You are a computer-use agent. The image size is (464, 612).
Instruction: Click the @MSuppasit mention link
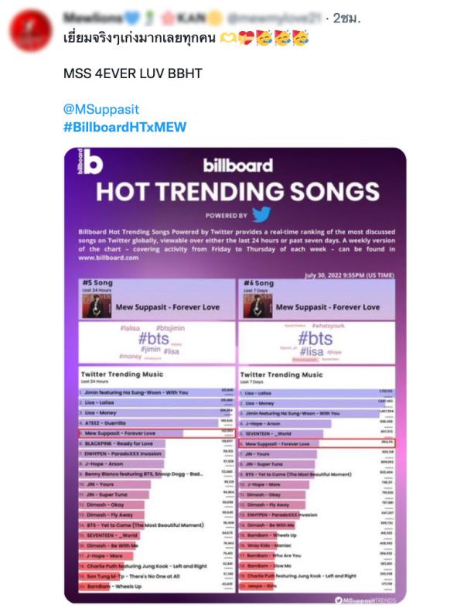coord(101,109)
